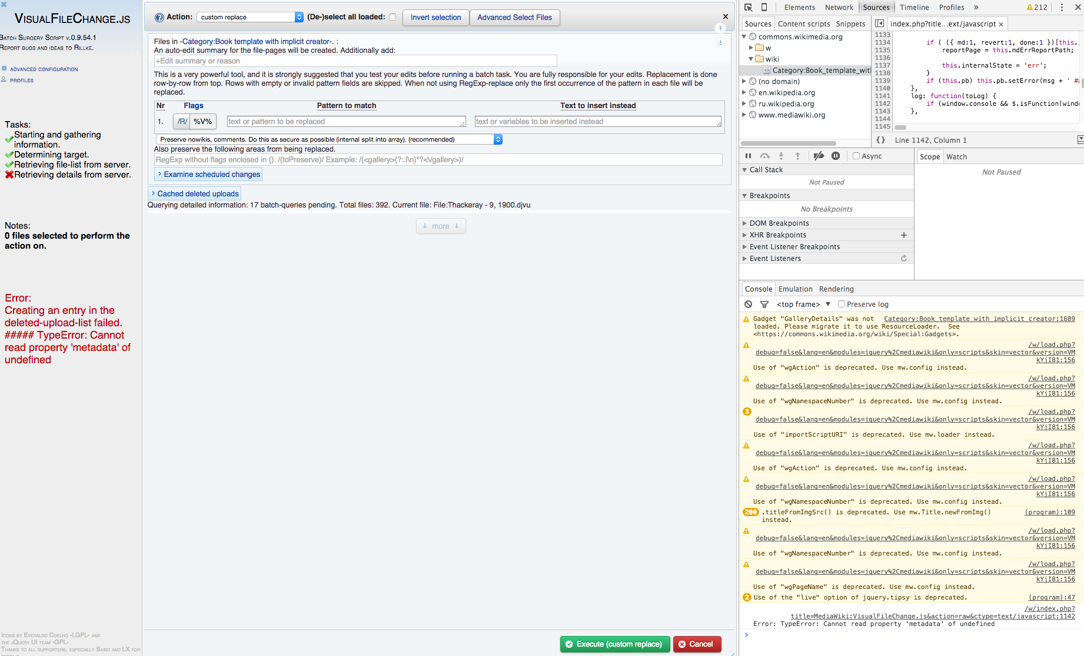Toggle the %V% variables flag button
The width and height of the screenshot is (1084, 656).
point(203,122)
